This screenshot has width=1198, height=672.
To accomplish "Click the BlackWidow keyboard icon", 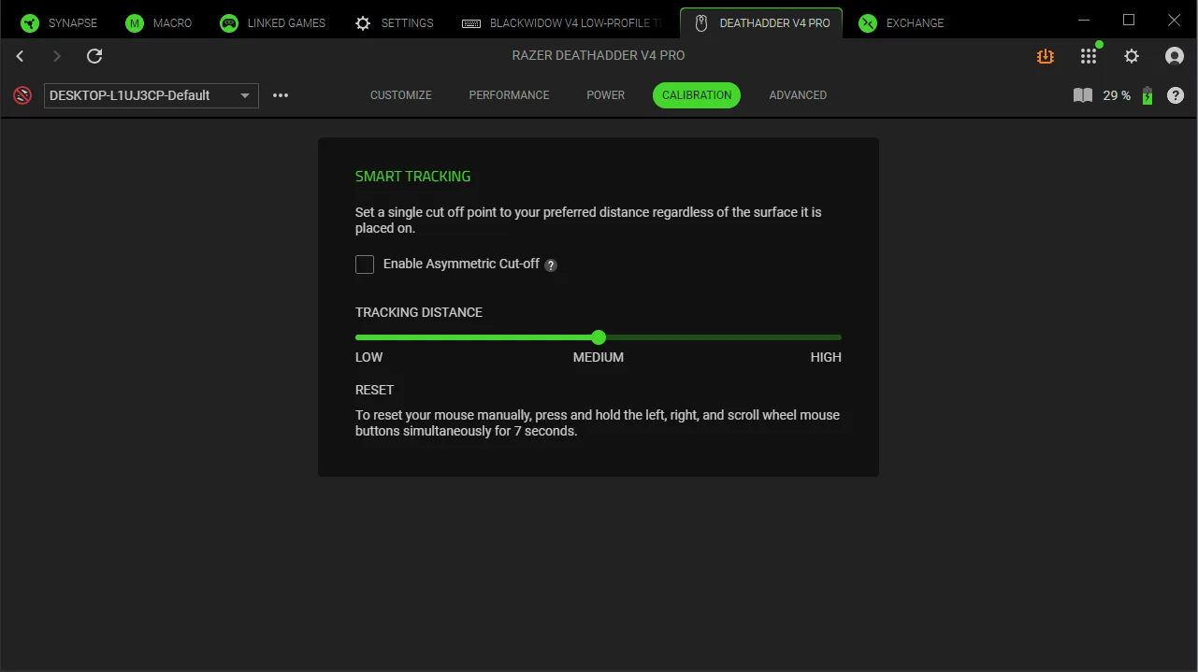I will [472, 23].
